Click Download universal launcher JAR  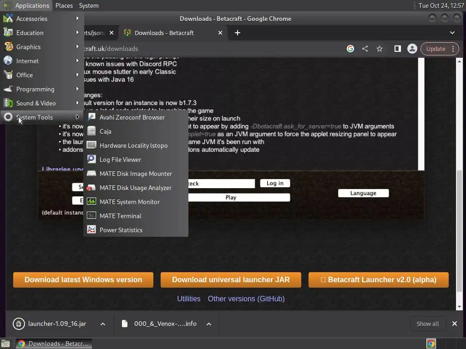point(231,280)
